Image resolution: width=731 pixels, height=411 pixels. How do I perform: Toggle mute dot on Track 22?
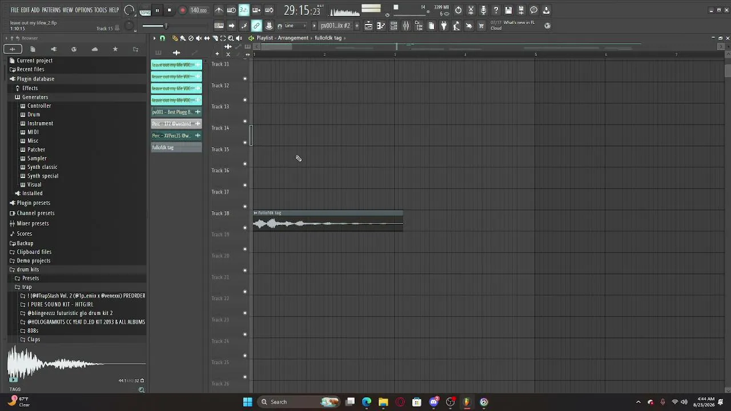245,313
